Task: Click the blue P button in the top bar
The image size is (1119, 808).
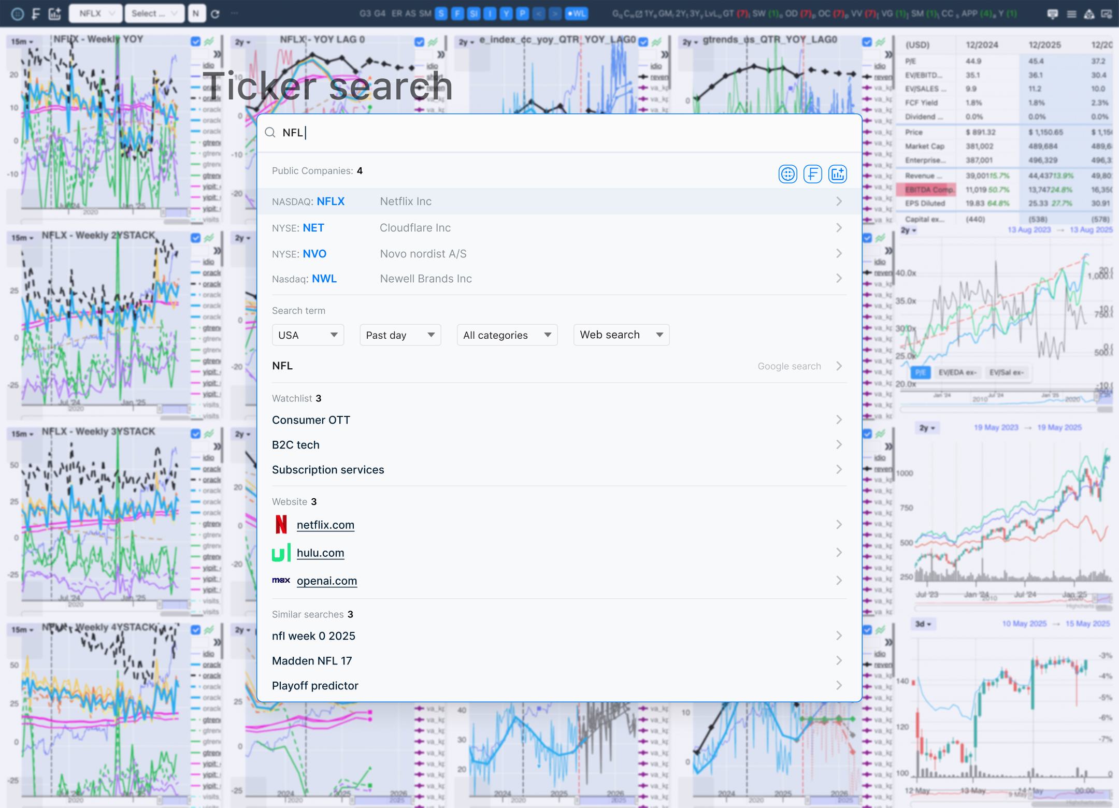Action: (523, 14)
